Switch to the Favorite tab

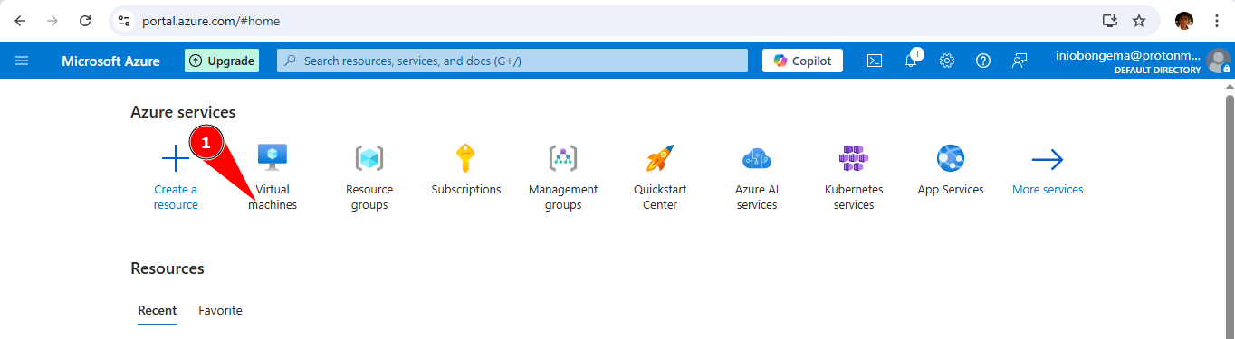coord(221,310)
